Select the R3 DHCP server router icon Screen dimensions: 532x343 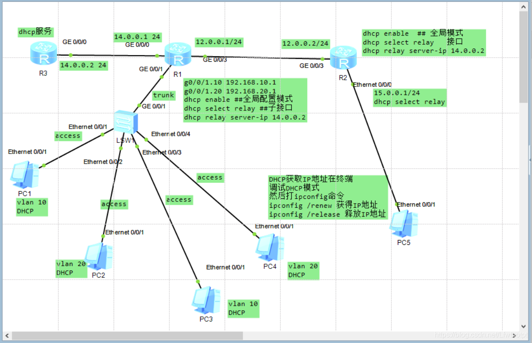coord(43,53)
